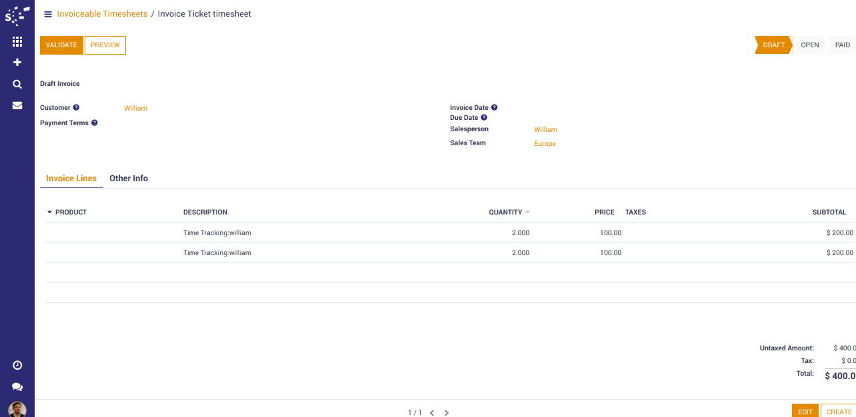This screenshot has width=856, height=417.
Task: Show help for Payment Terms
Action: (95, 123)
